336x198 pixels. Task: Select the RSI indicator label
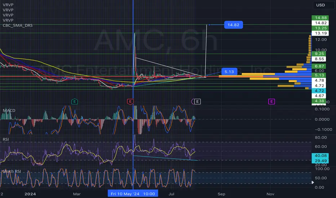pyautogui.click(x=6, y=139)
